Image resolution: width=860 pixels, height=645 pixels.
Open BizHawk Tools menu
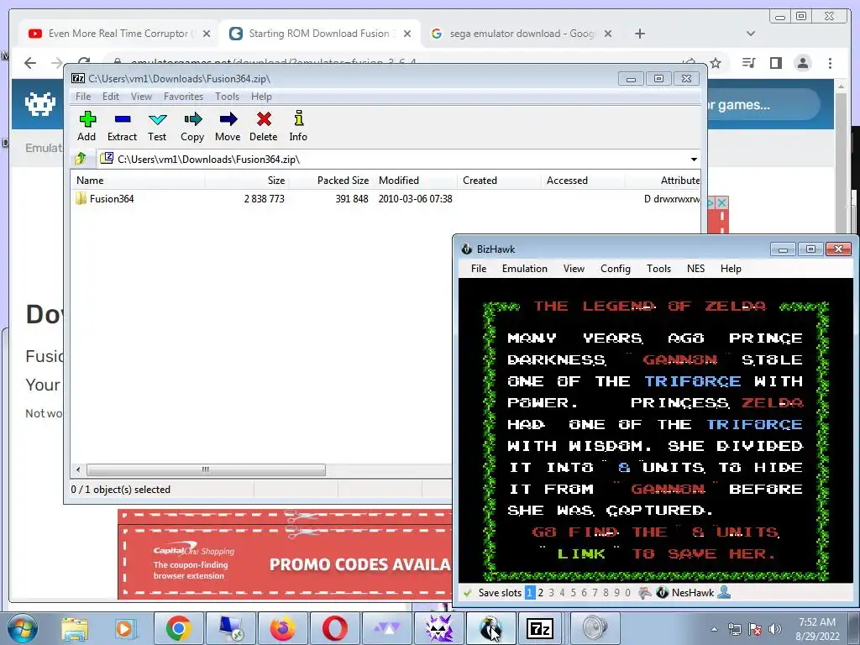pos(658,269)
